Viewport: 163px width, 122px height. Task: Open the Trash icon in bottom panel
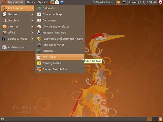[160, 119]
